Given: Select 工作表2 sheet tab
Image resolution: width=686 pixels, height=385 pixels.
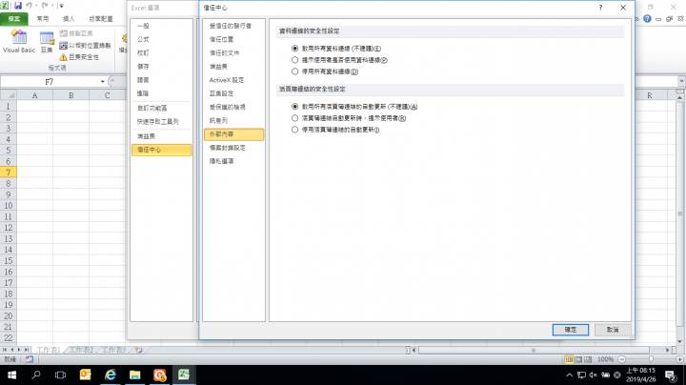Looking at the screenshot, I should coord(81,350).
